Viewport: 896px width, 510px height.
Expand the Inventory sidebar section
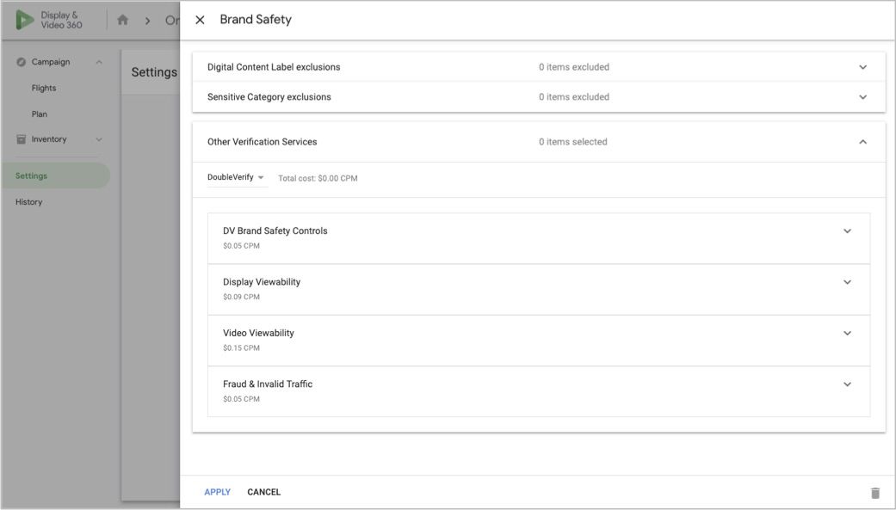98,139
